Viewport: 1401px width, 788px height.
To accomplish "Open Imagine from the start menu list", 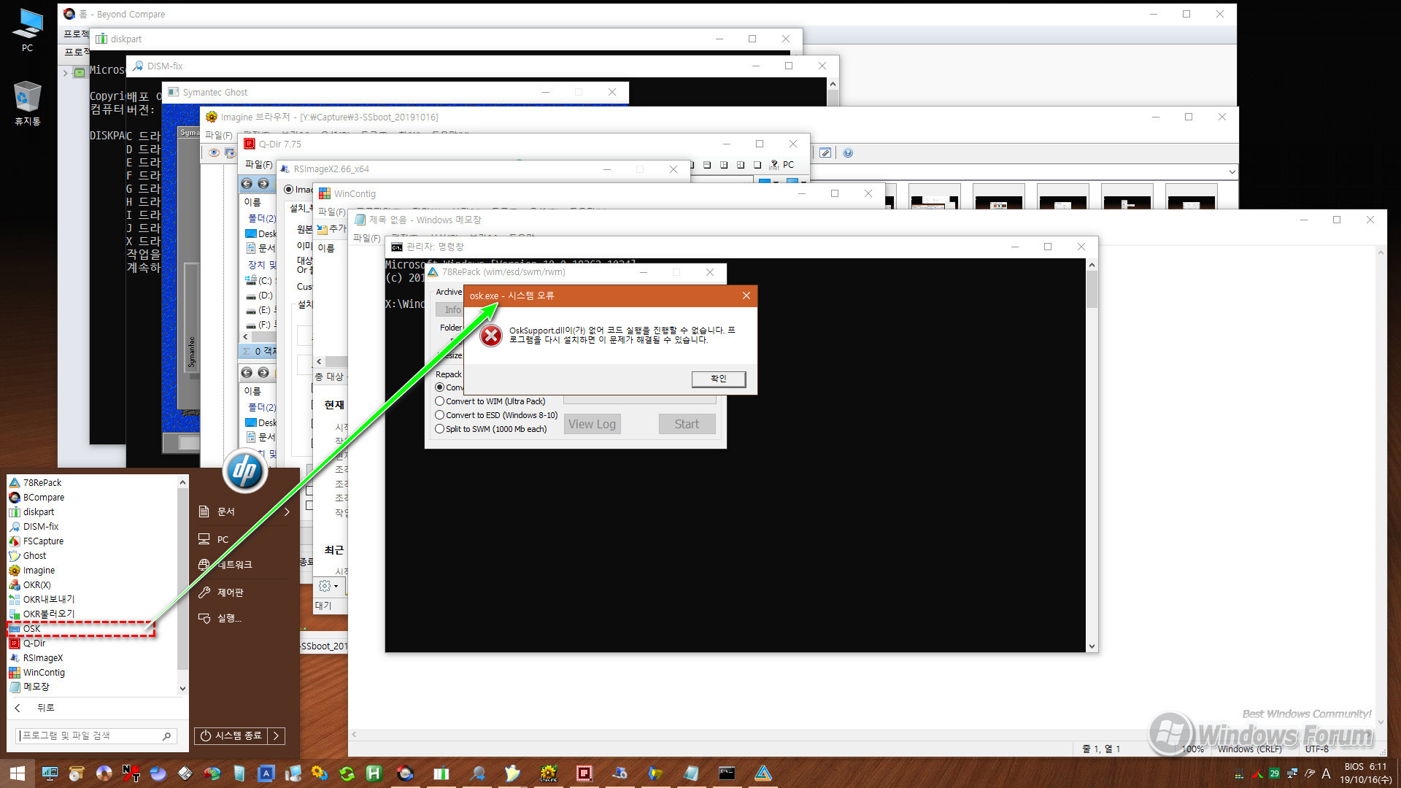I will point(39,570).
